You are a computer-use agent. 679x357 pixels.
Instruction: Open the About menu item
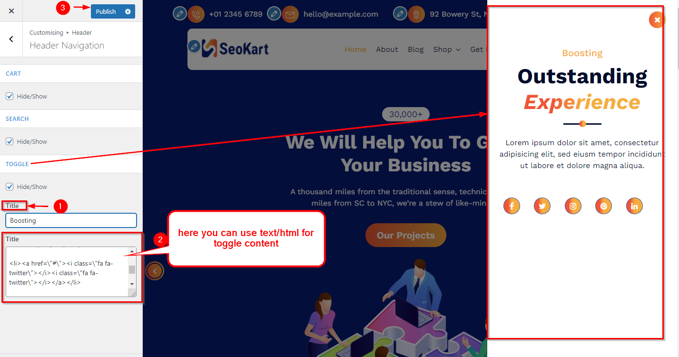387,50
